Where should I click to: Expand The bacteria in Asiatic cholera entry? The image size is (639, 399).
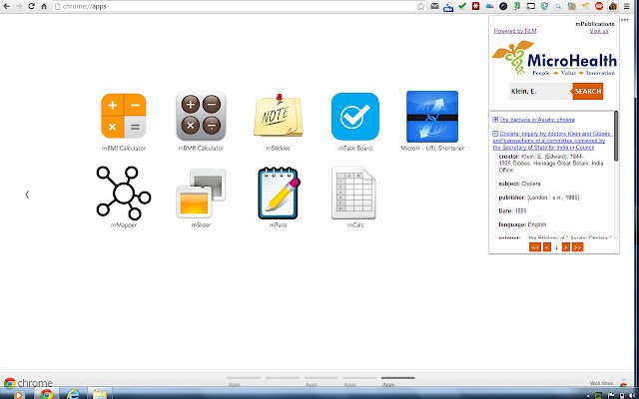[x=495, y=120]
